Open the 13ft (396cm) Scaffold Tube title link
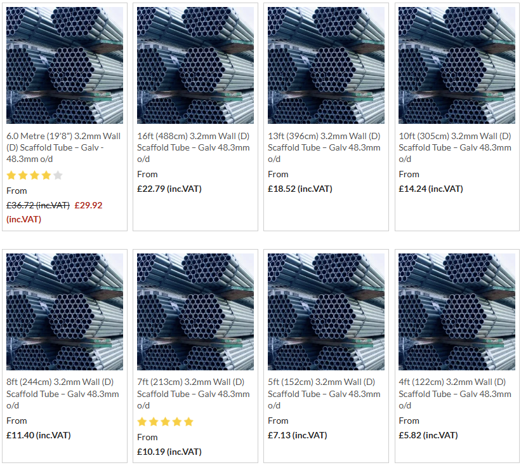The height and width of the screenshot is (465, 521). point(324,147)
